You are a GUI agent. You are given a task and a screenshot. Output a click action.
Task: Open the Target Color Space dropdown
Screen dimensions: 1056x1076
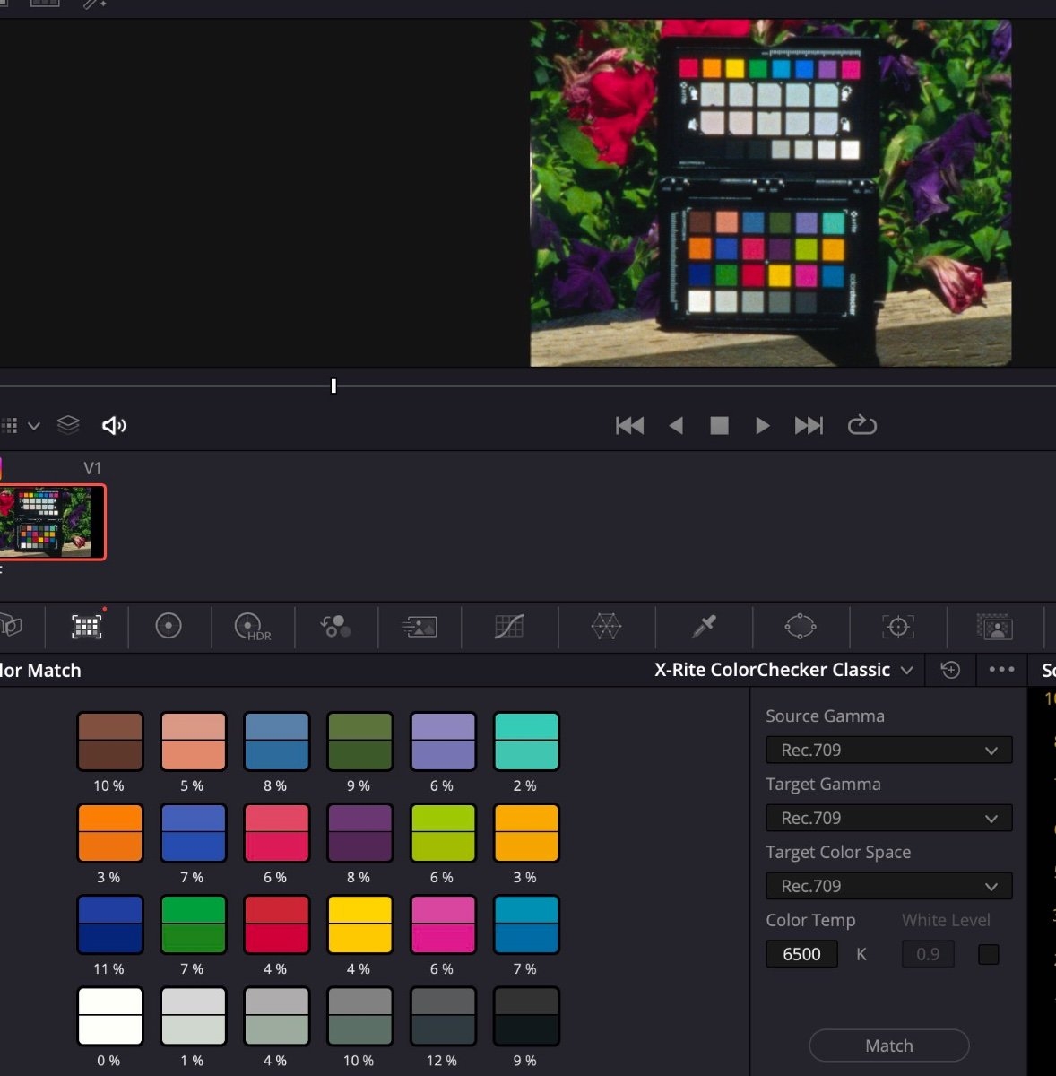[887, 886]
